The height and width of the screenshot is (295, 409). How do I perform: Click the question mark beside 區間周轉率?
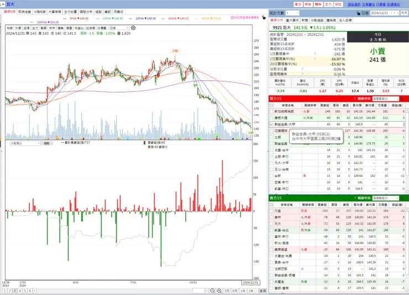[x=302, y=74]
